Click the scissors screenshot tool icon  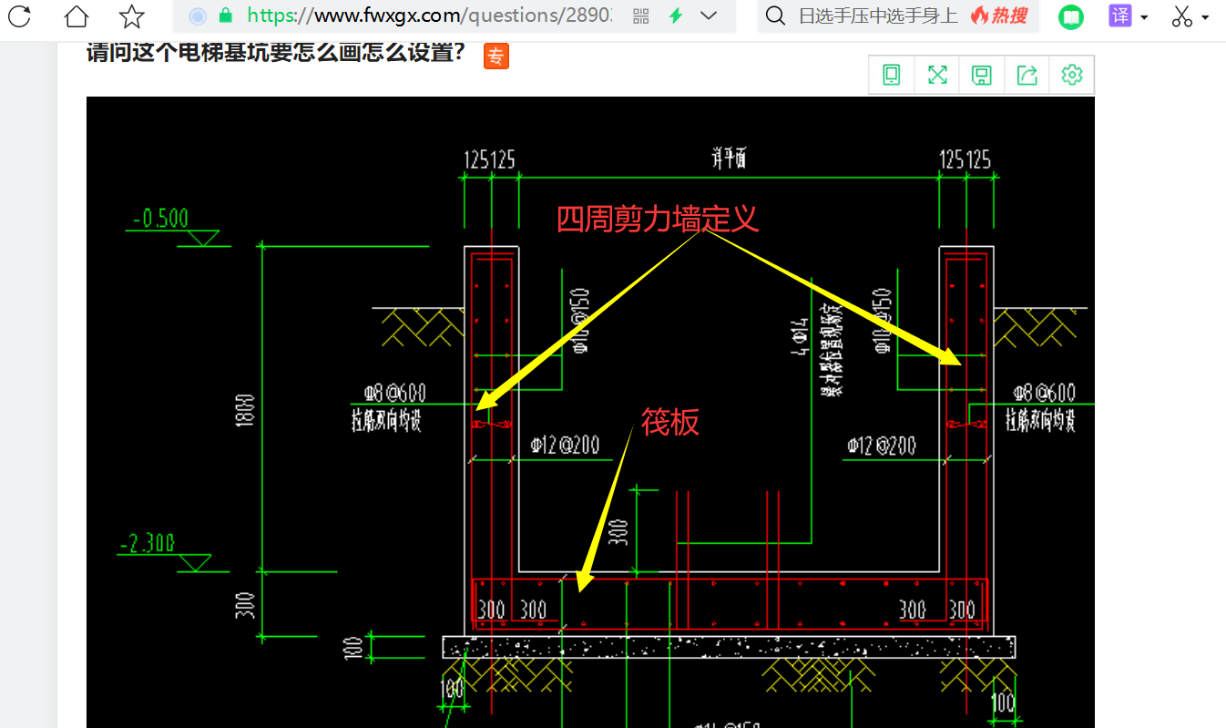point(1182,15)
